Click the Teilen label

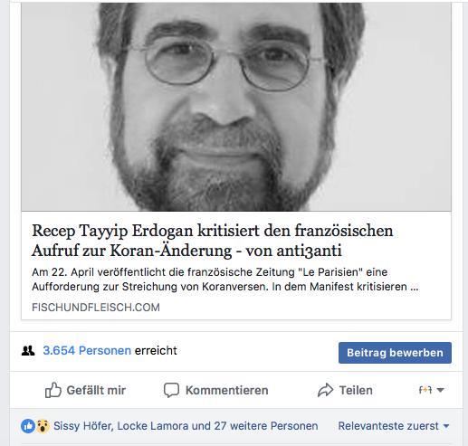tap(356, 390)
